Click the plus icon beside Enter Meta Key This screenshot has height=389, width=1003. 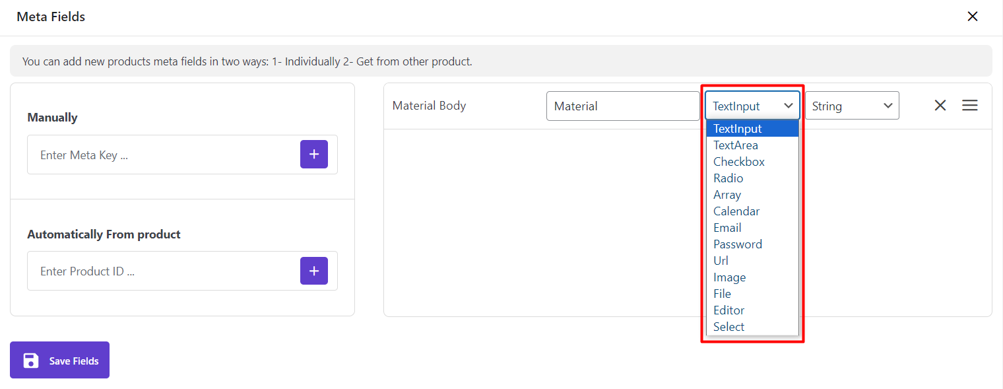pyautogui.click(x=314, y=155)
